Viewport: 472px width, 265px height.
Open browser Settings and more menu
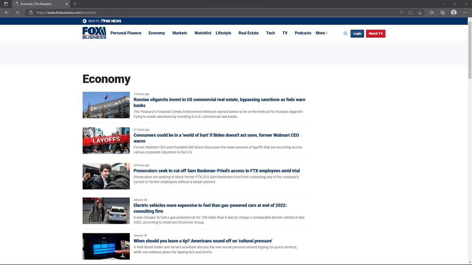[465, 12]
